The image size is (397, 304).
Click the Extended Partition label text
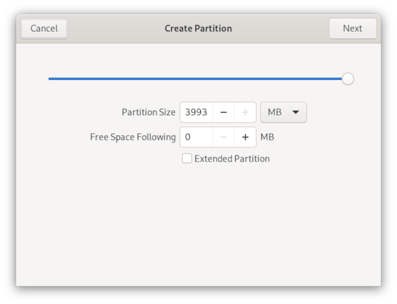[232, 159]
